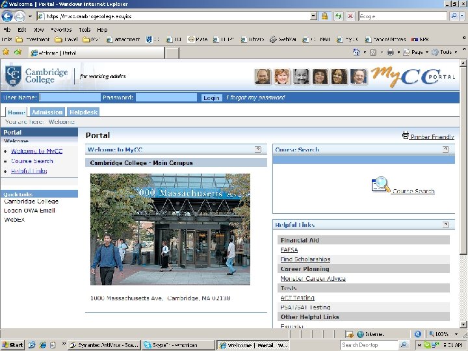Click the Add to Favorites star icon
This screenshot has width=468, height=351.
18,52
